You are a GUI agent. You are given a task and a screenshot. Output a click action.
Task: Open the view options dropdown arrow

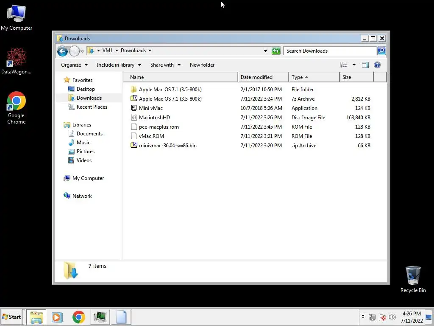(x=354, y=65)
